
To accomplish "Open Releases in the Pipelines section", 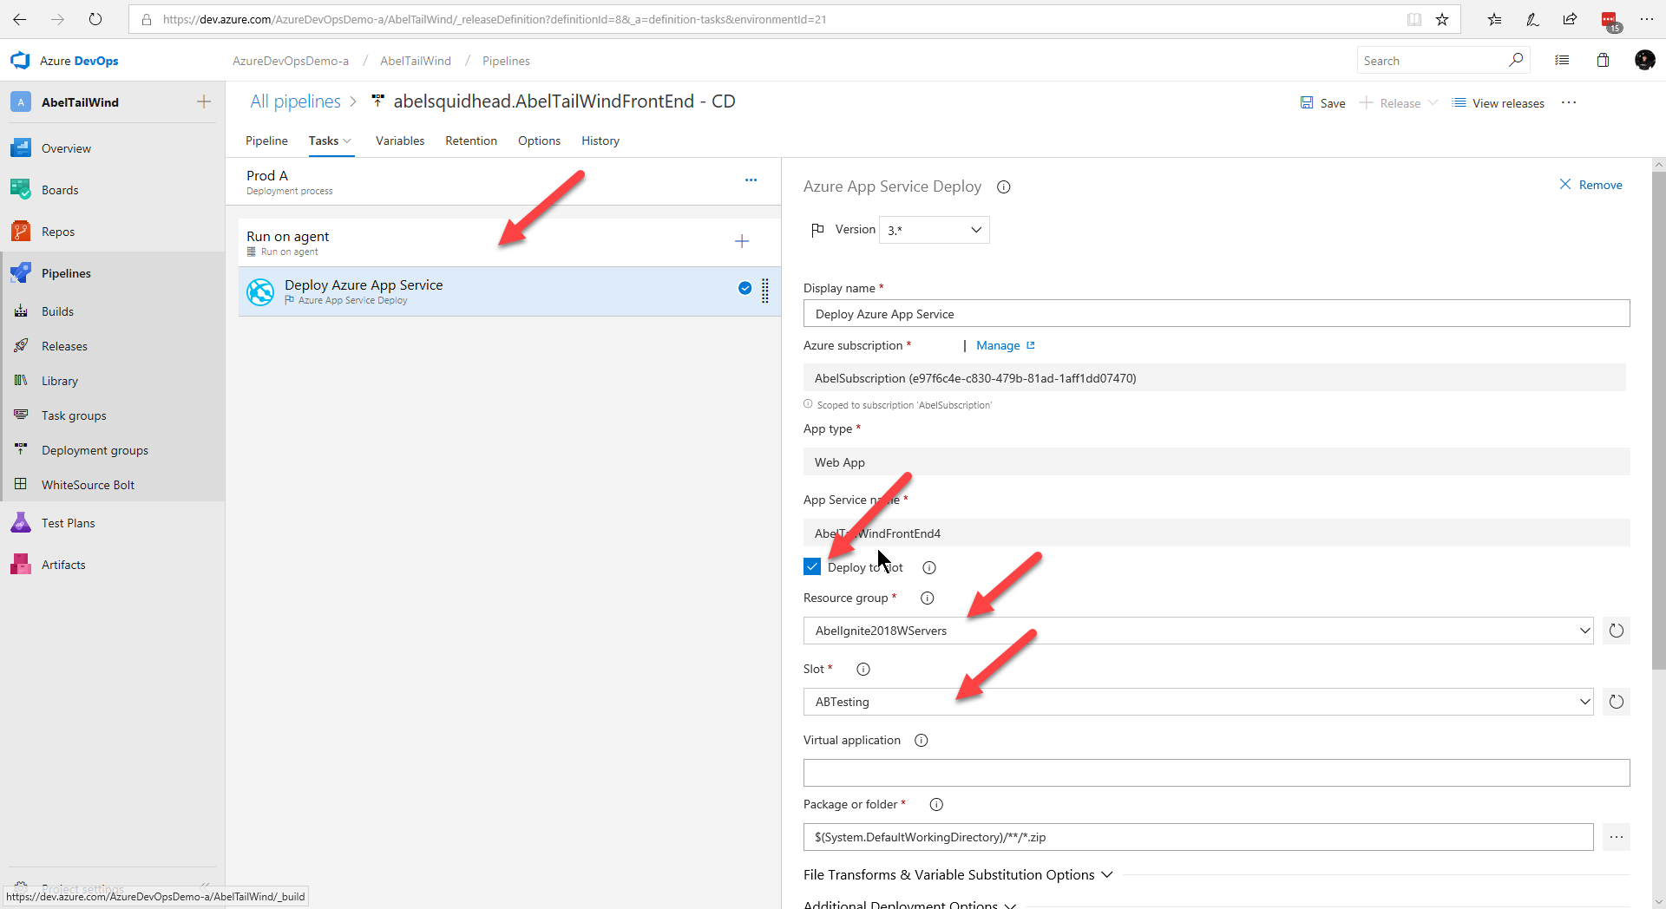I will 64,346.
